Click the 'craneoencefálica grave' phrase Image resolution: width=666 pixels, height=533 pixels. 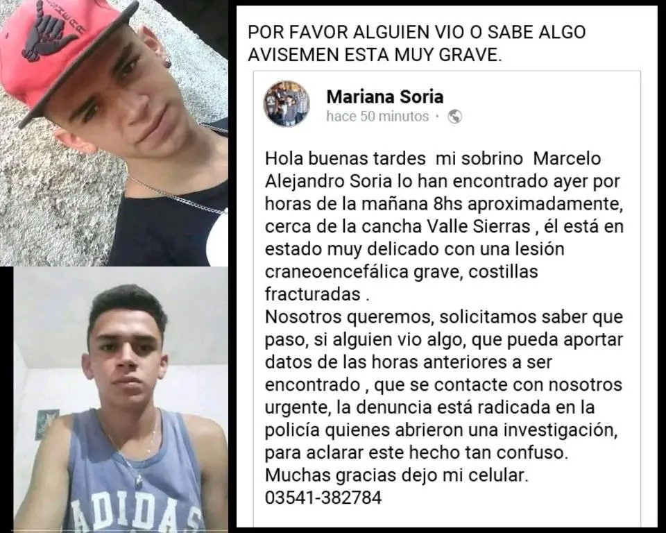(x=363, y=271)
